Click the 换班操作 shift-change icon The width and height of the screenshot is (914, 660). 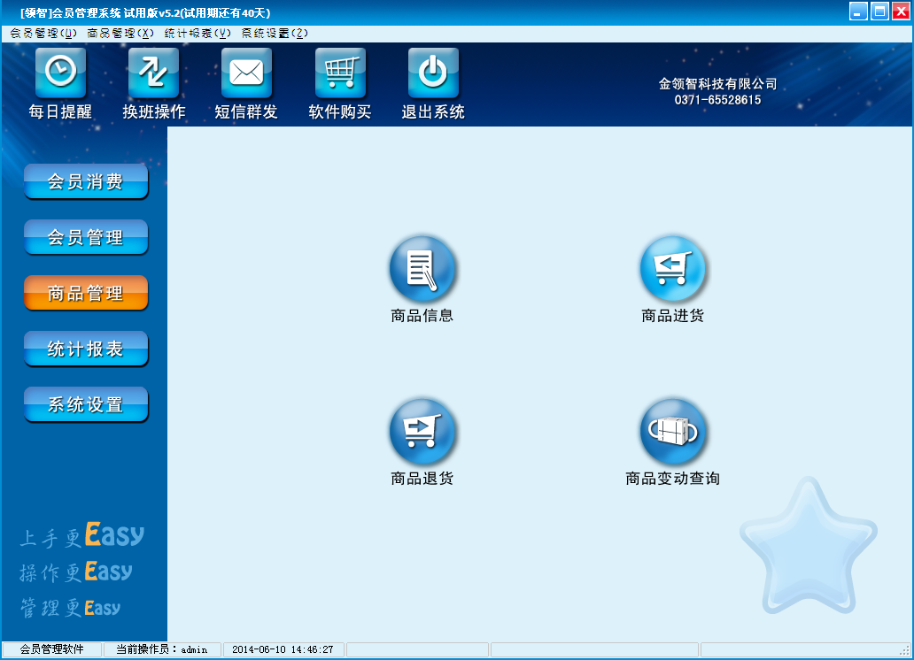(153, 73)
